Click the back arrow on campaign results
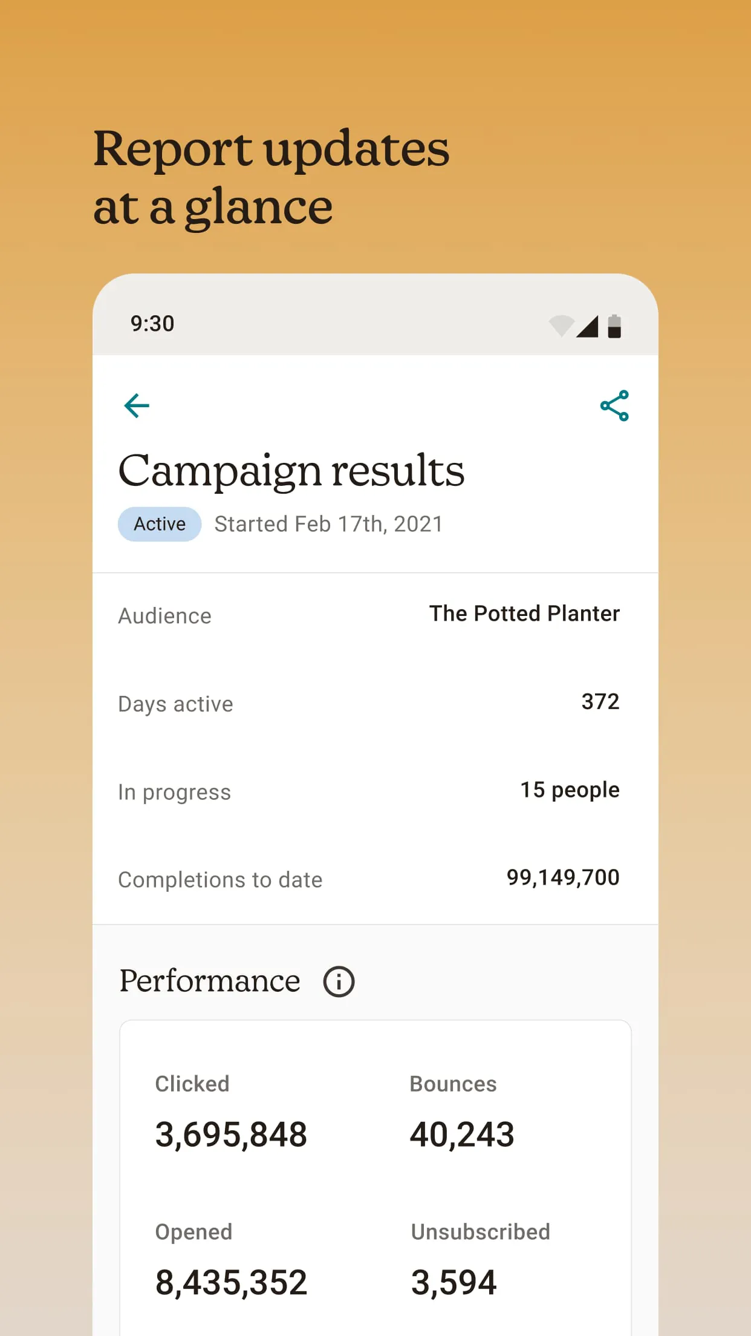 click(x=137, y=405)
